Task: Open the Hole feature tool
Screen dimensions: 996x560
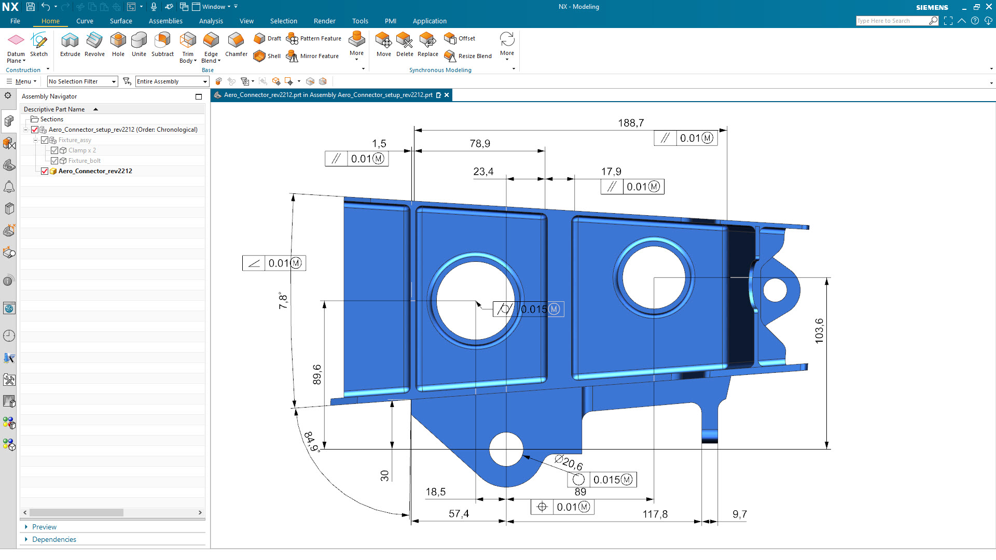Action: tap(118, 45)
